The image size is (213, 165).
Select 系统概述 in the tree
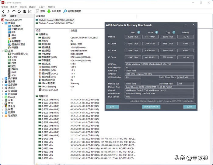pos(14,26)
